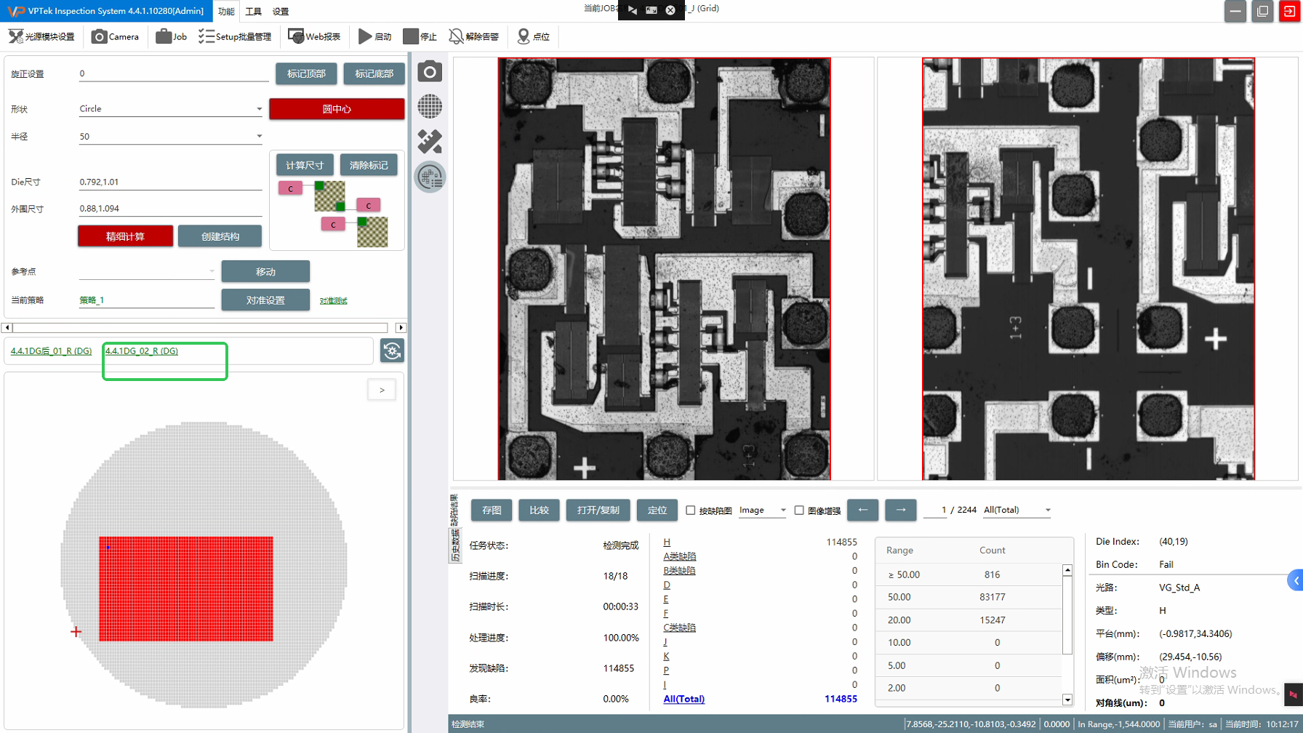1303x733 pixels.
Task: Open the 形状 Circle dropdown
Action: click(x=171, y=109)
